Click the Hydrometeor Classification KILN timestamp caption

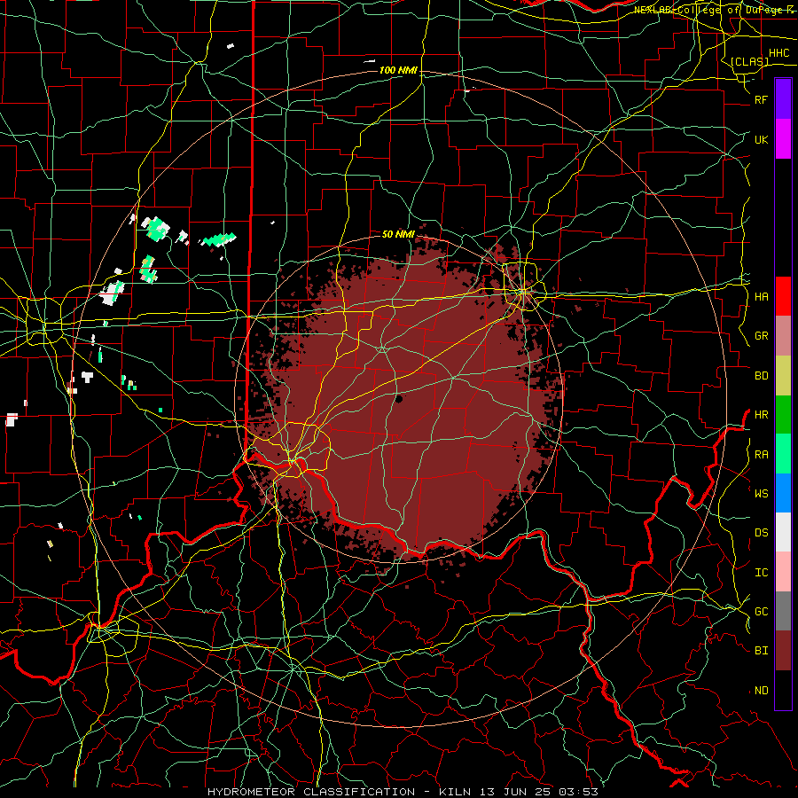coord(403,792)
